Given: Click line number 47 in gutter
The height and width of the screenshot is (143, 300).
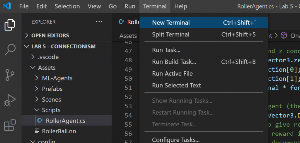Looking at the screenshot, I should (128, 51).
